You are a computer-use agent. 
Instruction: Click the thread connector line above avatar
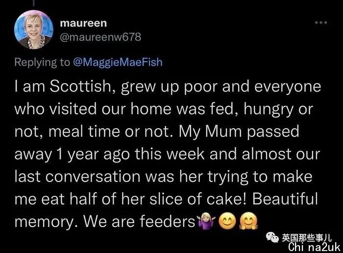tap(34, 3)
